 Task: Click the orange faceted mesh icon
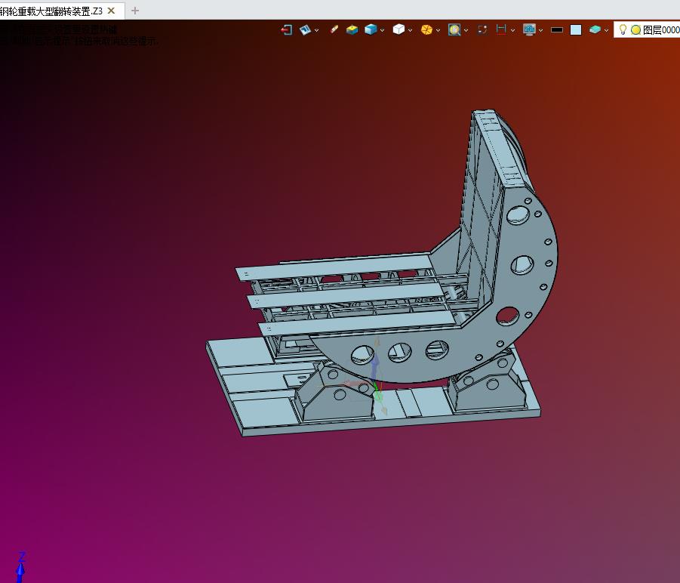point(426,29)
